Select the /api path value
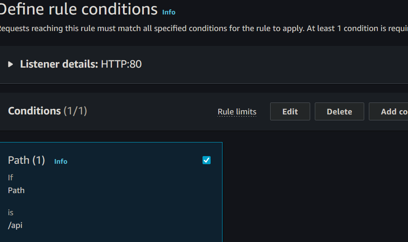The image size is (408, 242). pyautogui.click(x=15, y=225)
